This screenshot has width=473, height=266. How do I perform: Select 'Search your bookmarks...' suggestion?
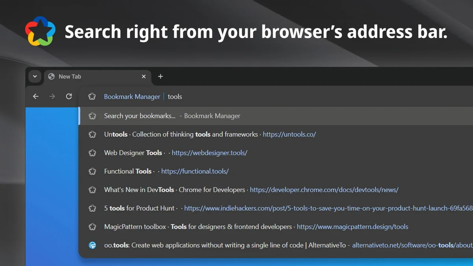[140, 116]
